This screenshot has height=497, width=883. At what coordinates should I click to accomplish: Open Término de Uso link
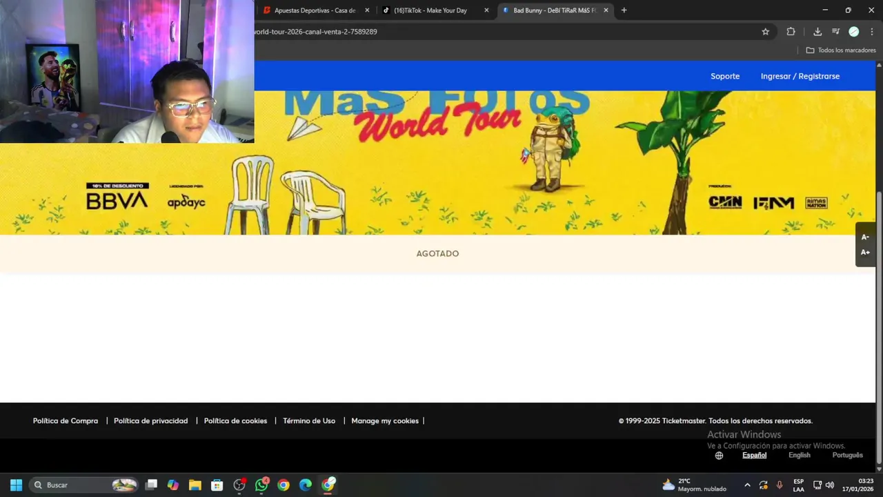[309, 421]
